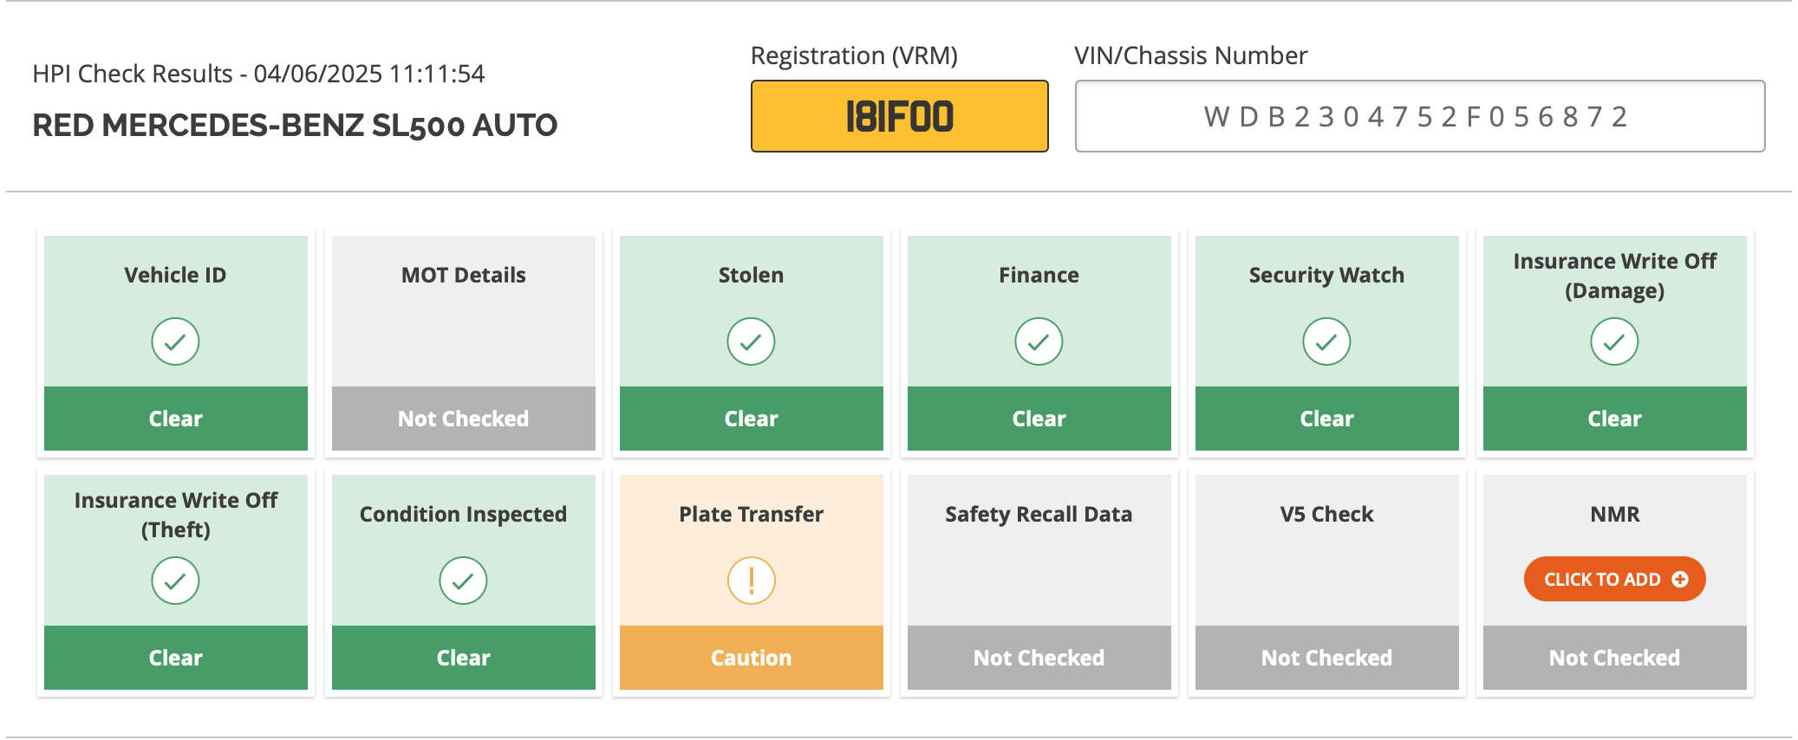The image size is (1798, 740).
Task: Open V5 Check Not Checked bar
Action: 1327,658
